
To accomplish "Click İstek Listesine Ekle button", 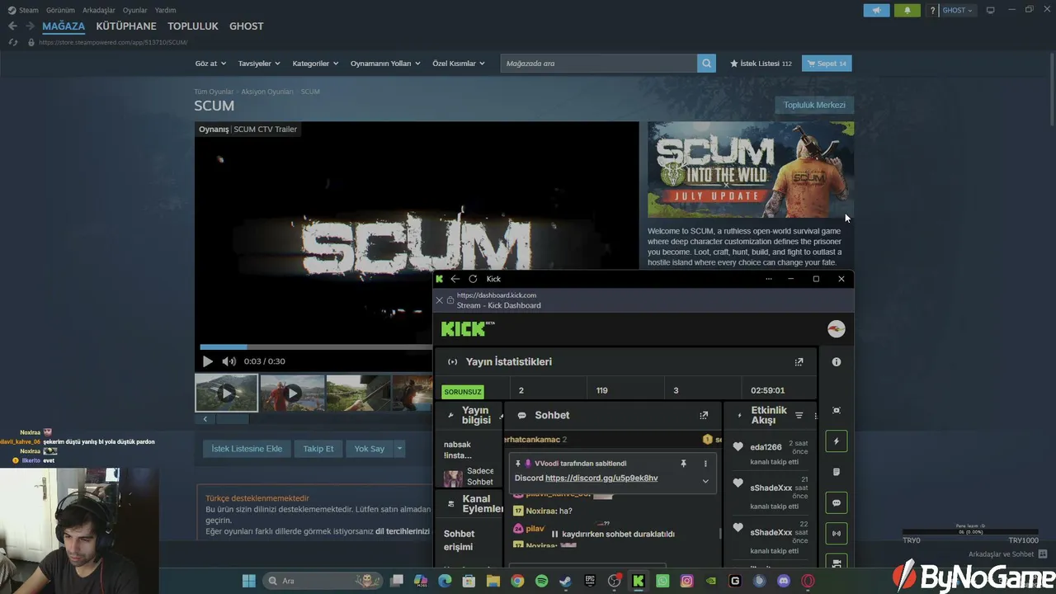I will click(x=247, y=449).
